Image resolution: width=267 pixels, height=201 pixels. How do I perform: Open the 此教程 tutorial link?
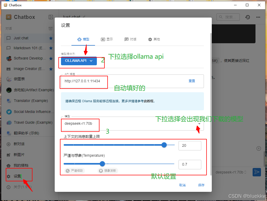(x=149, y=101)
